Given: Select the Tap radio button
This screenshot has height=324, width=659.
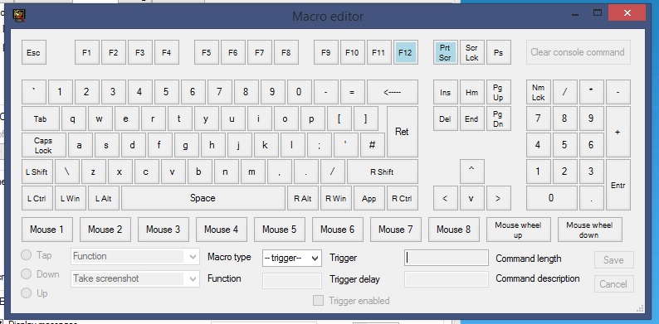Looking at the screenshot, I should pos(26,254).
